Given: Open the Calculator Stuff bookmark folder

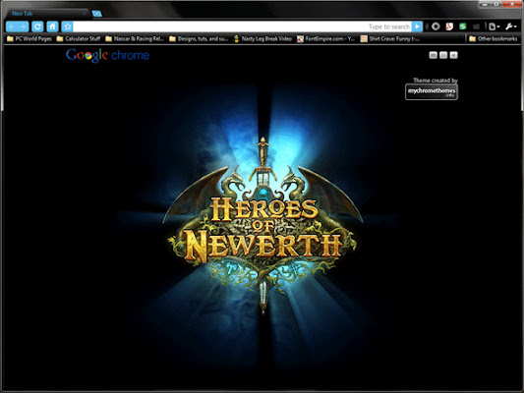Looking at the screenshot, I should (x=79, y=38).
